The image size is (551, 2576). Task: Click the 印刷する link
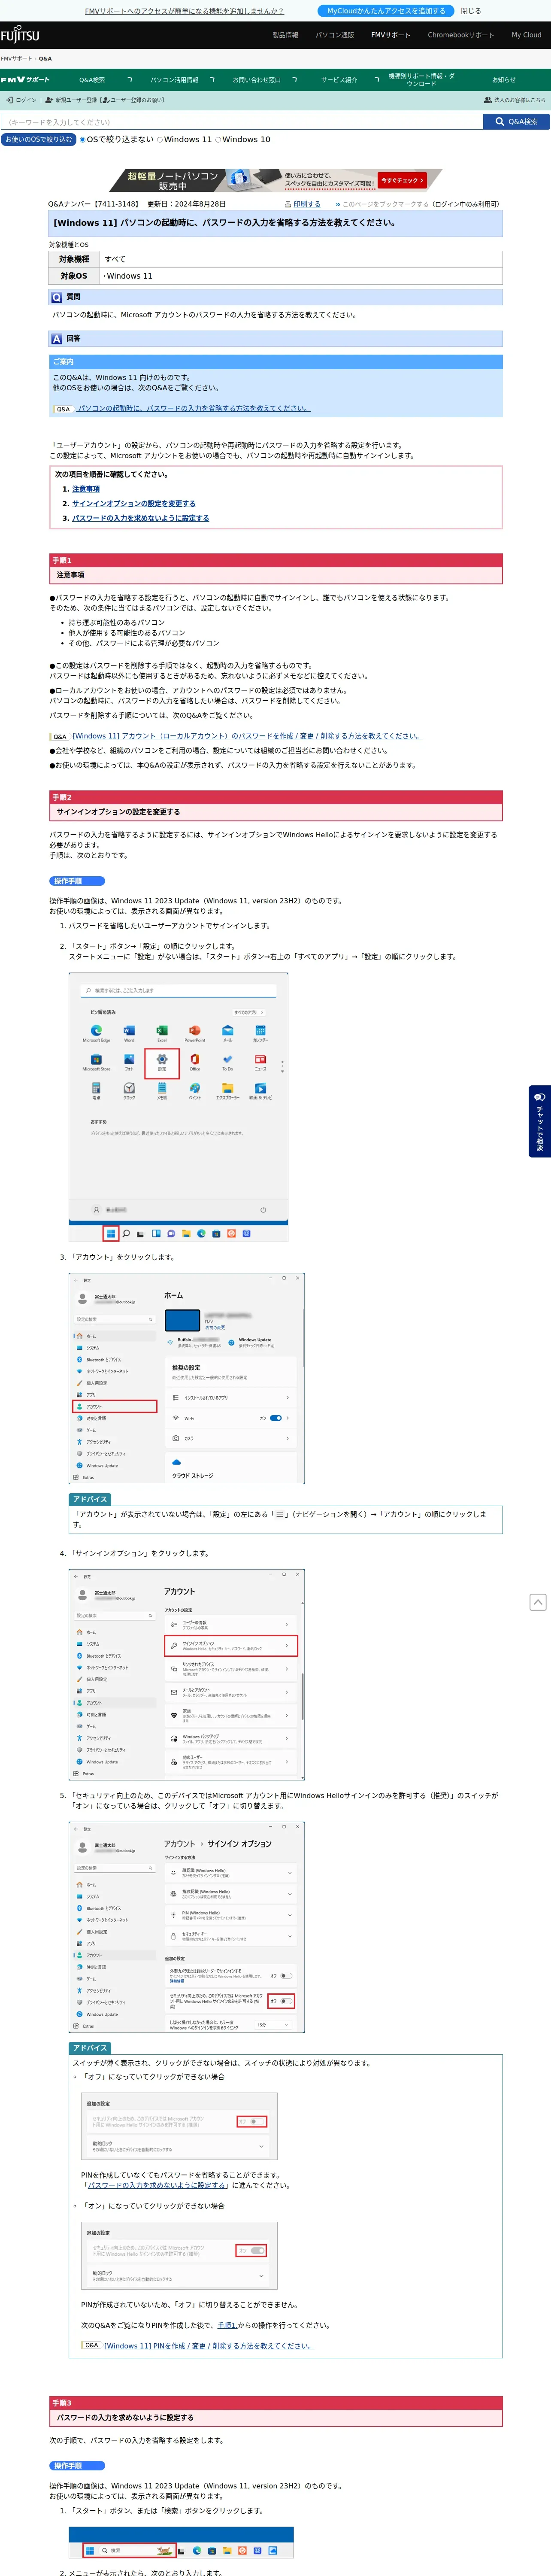coord(307,204)
